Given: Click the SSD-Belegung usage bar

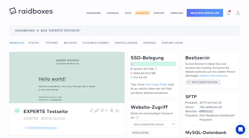Looking at the screenshot, I should [x=153, y=64].
